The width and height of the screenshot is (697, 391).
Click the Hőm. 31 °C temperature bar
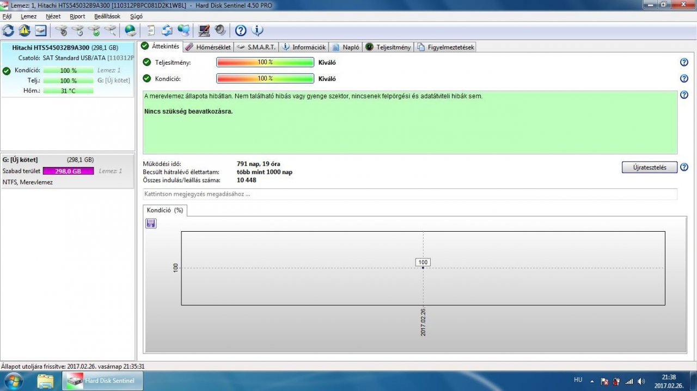pos(68,91)
